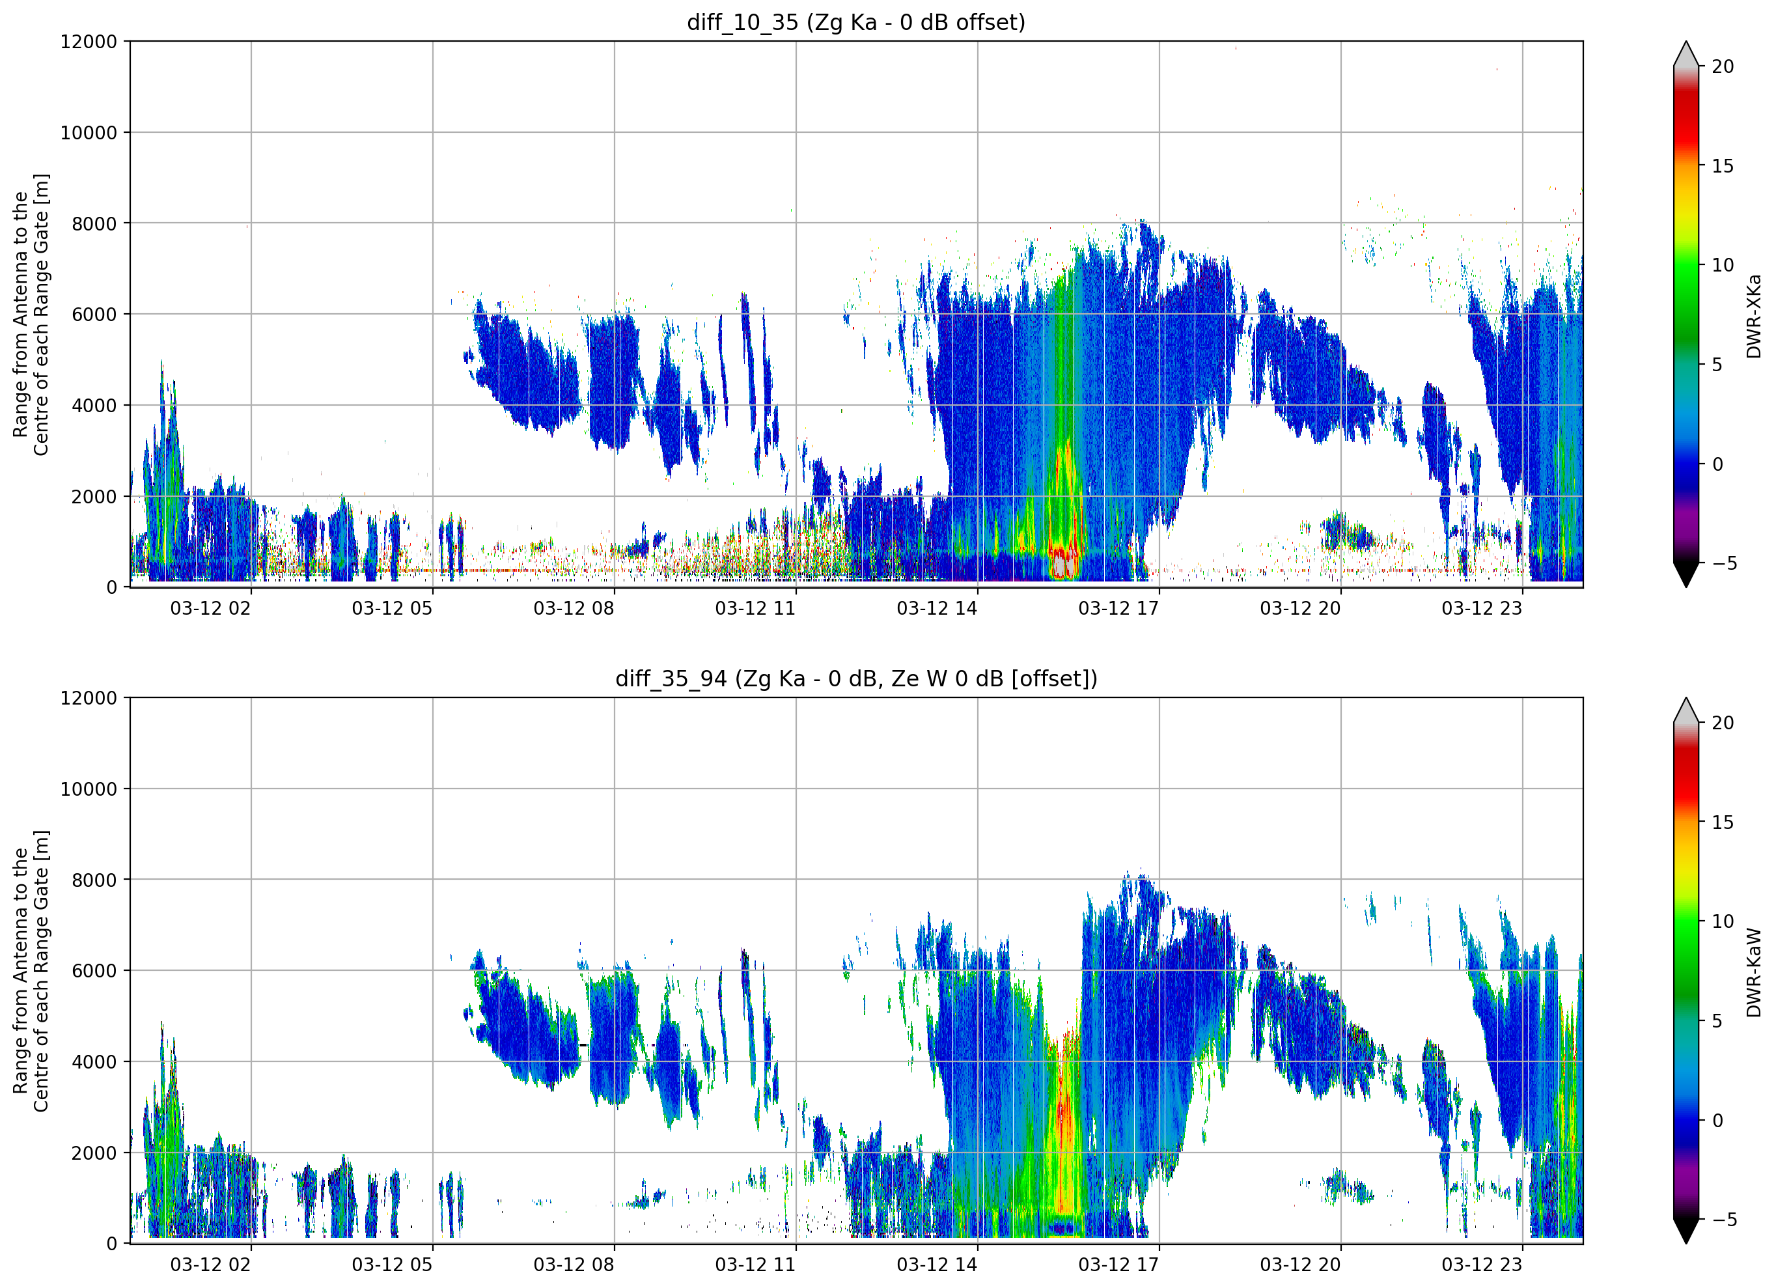Viewport: 1776px width, 1288px height.
Task: Click "03-12 05" tick on diff_10_35 x-axis
Action: pyautogui.click(x=393, y=609)
